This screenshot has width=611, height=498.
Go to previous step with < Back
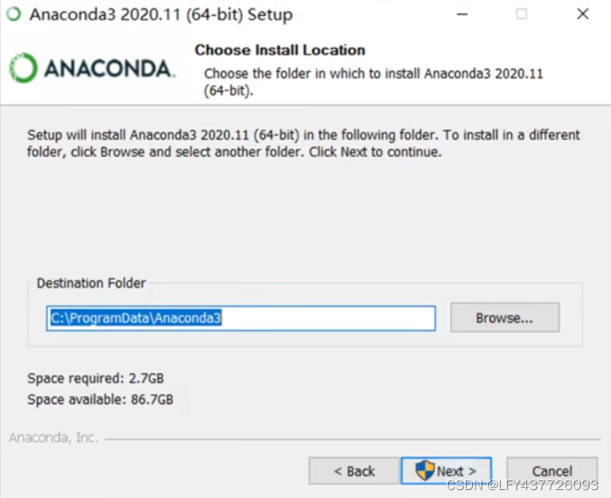[354, 471]
